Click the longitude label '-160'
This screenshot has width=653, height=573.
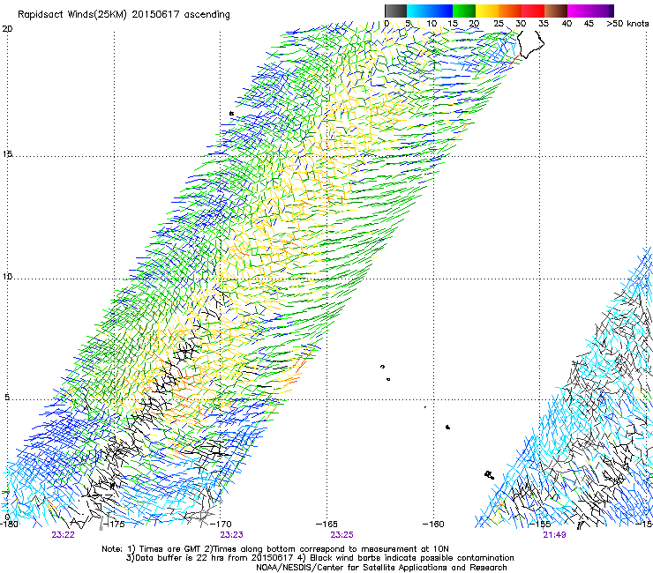[x=433, y=524]
